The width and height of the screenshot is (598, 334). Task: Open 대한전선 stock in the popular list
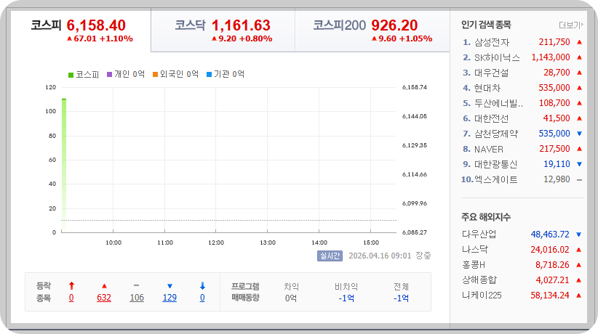tap(491, 118)
